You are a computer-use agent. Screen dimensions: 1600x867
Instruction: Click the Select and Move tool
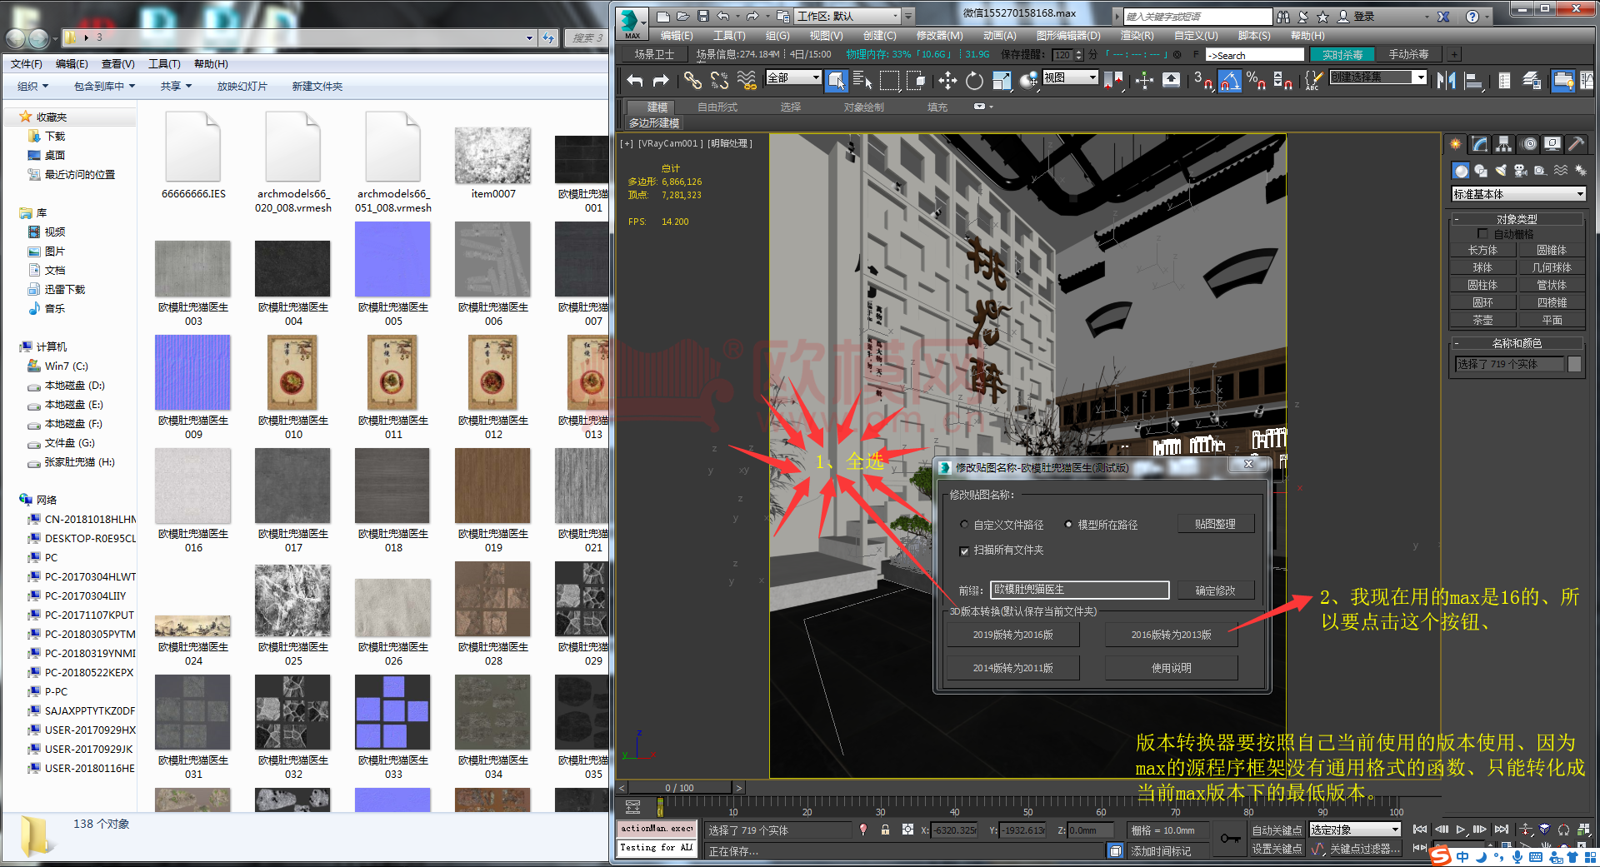(947, 80)
